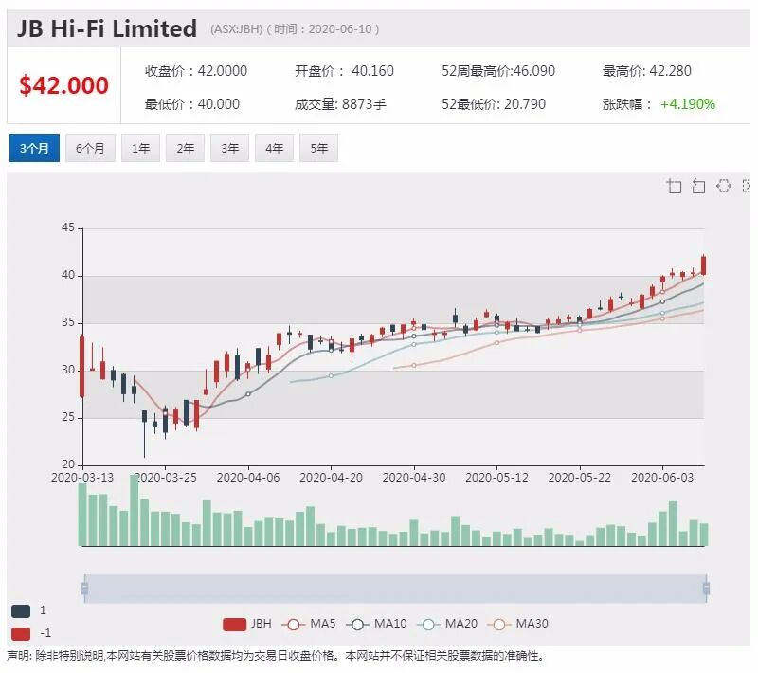Screen dimensions: 758x673
Task: Click the 涨跌幅 +4.190% value
Action: click(x=659, y=104)
